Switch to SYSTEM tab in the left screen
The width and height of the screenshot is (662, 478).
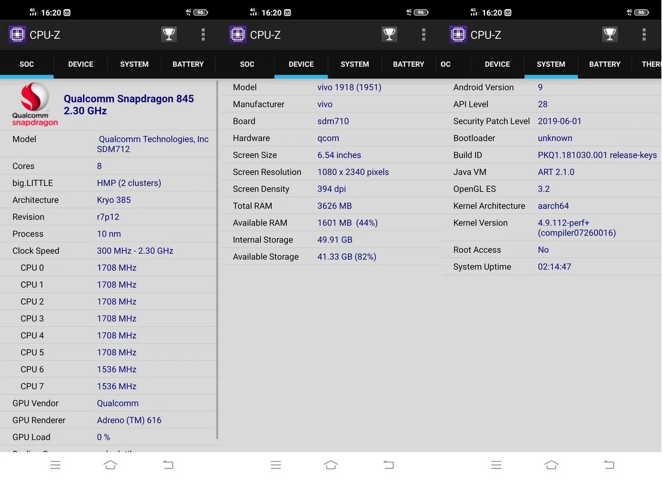tap(134, 64)
